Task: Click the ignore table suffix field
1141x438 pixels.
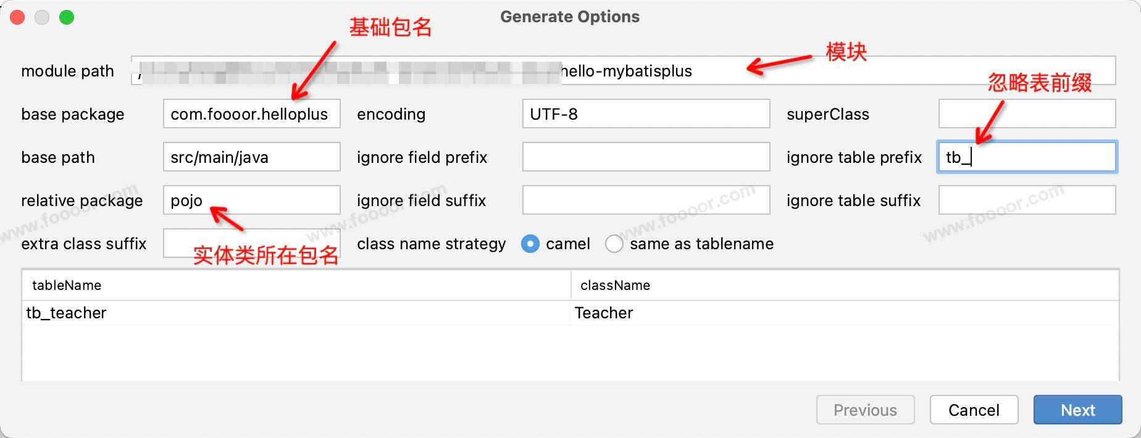Action: pyautogui.click(x=1026, y=200)
